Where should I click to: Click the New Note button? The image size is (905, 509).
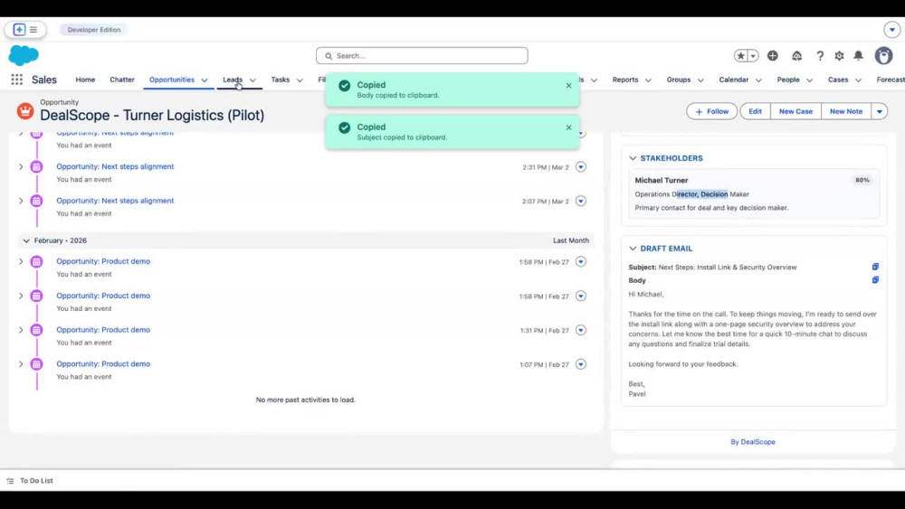pyautogui.click(x=845, y=111)
